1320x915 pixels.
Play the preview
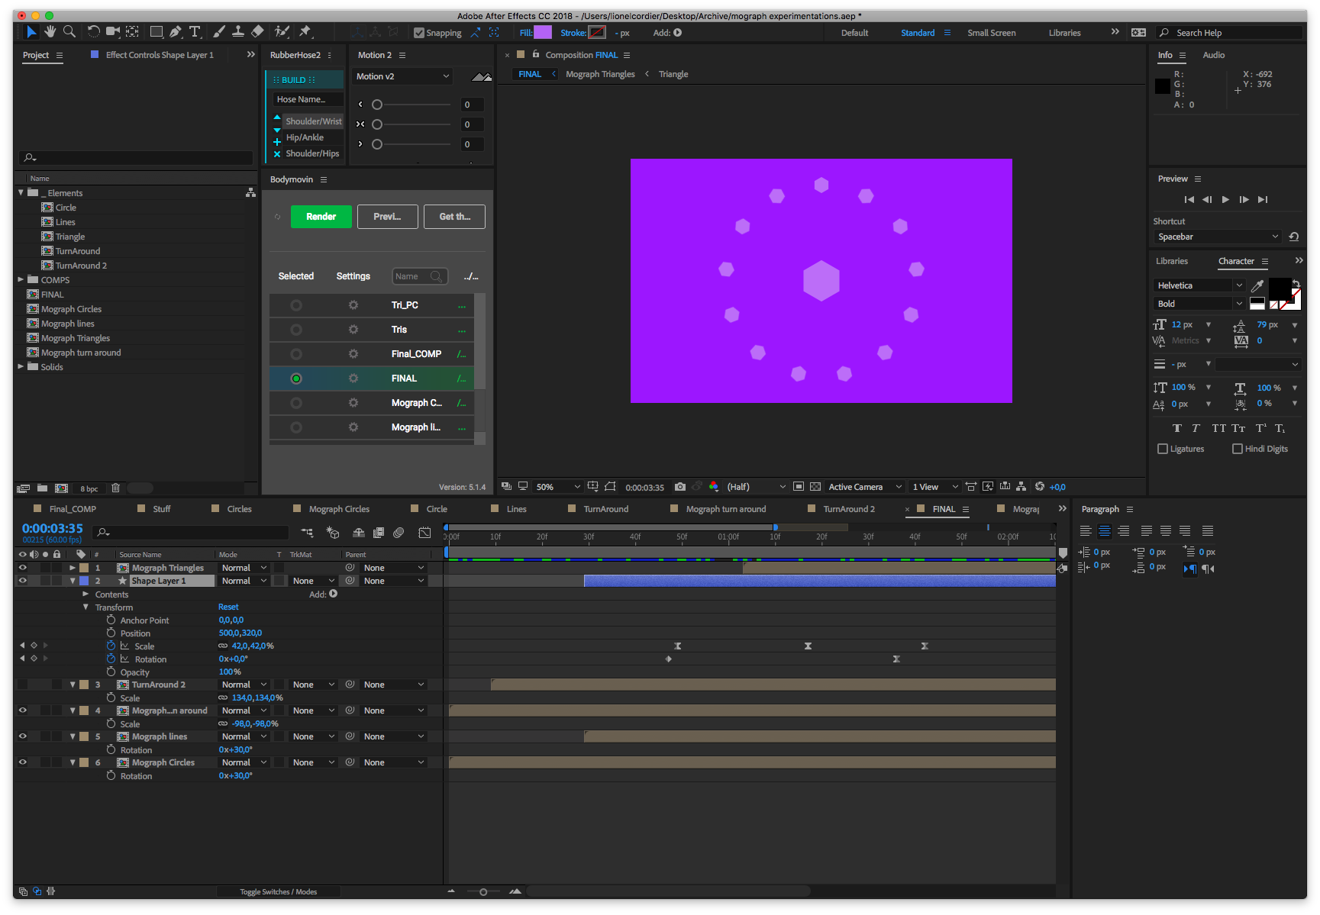(x=1225, y=199)
